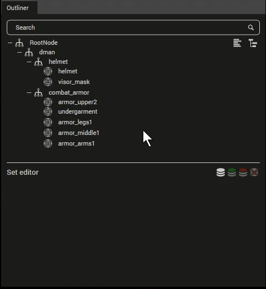Image resolution: width=266 pixels, height=289 pixels.
Task: Collapse the dman group
Action: coord(20,52)
